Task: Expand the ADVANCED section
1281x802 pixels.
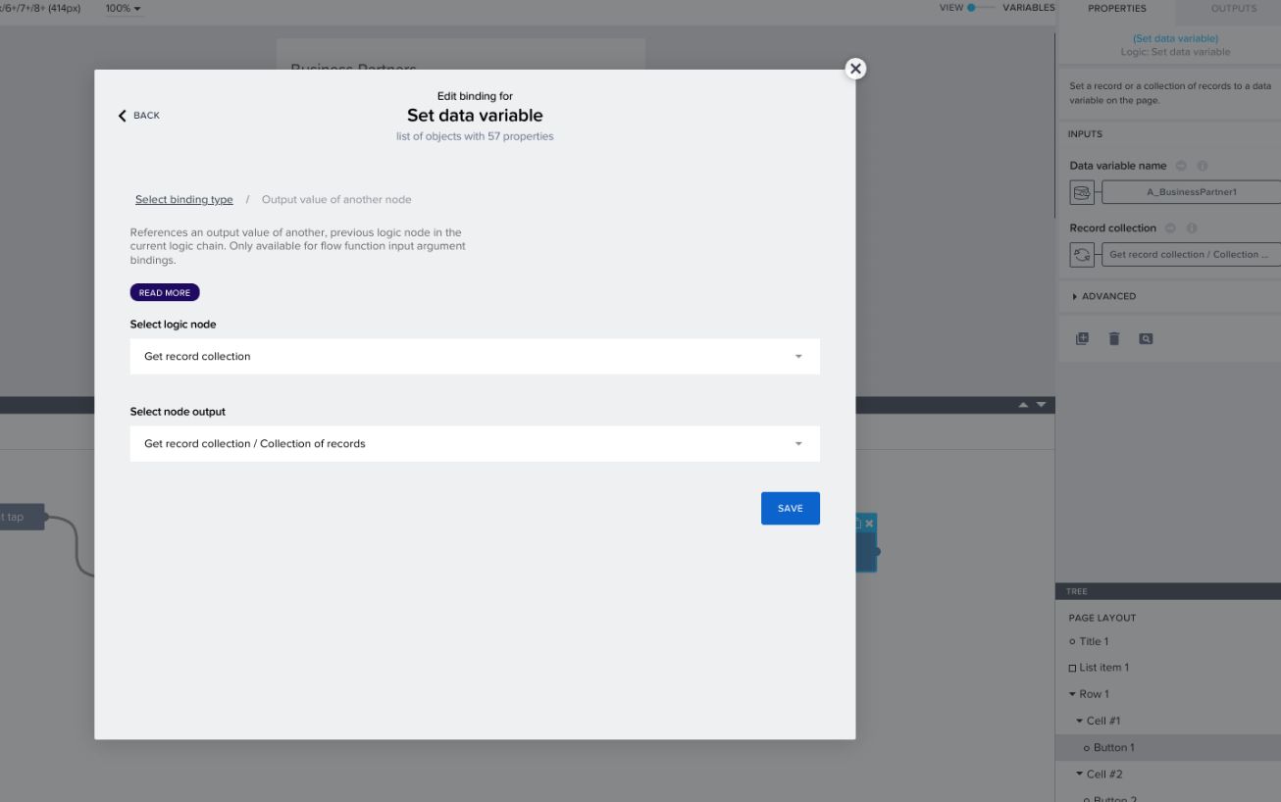Action: pyautogui.click(x=1103, y=296)
